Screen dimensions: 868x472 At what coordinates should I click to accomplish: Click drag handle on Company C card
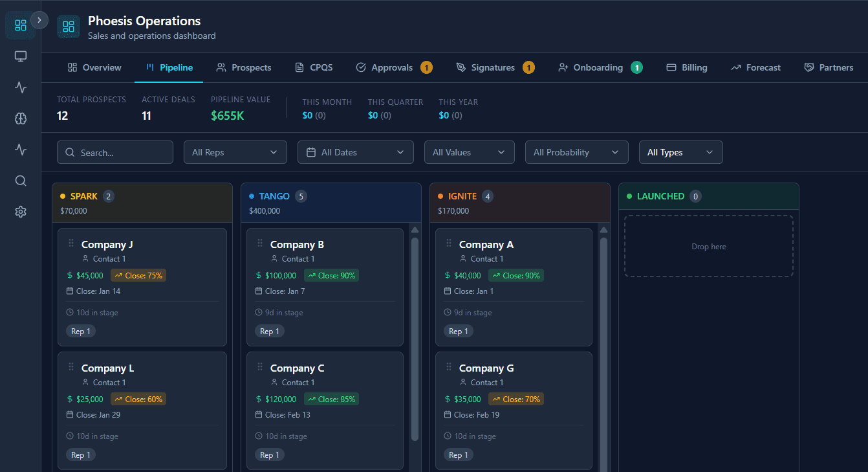coord(260,367)
